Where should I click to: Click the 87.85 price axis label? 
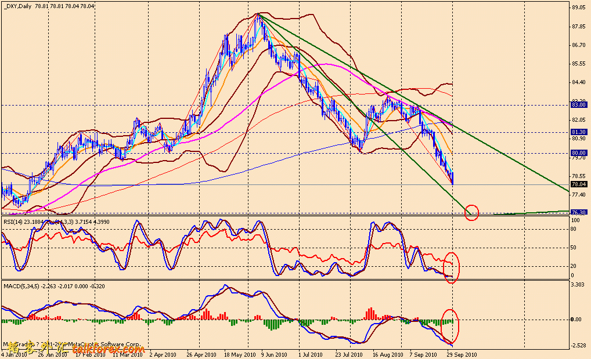coord(578,26)
